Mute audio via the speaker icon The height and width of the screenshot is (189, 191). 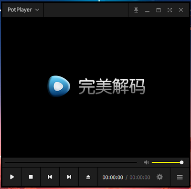tap(146, 162)
